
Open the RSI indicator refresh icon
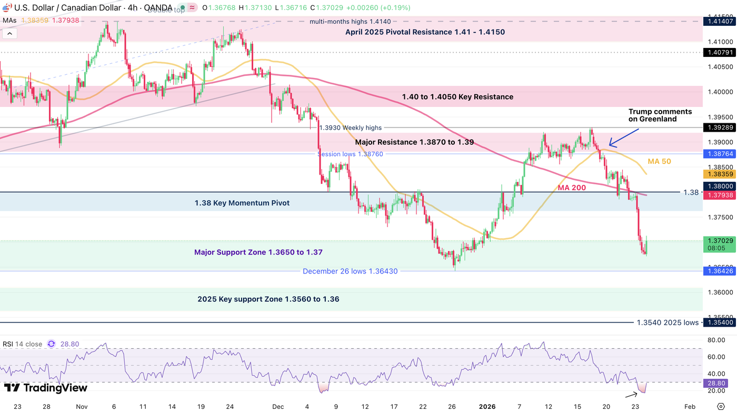click(x=51, y=344)
